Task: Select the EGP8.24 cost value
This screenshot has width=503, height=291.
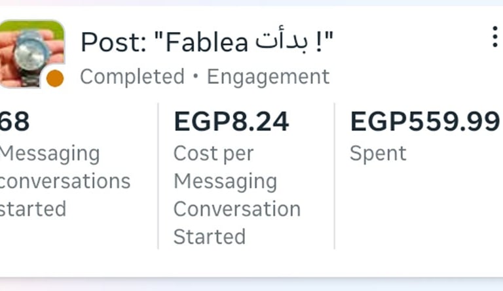Action: pyautogui.click(x=231, y=122)
